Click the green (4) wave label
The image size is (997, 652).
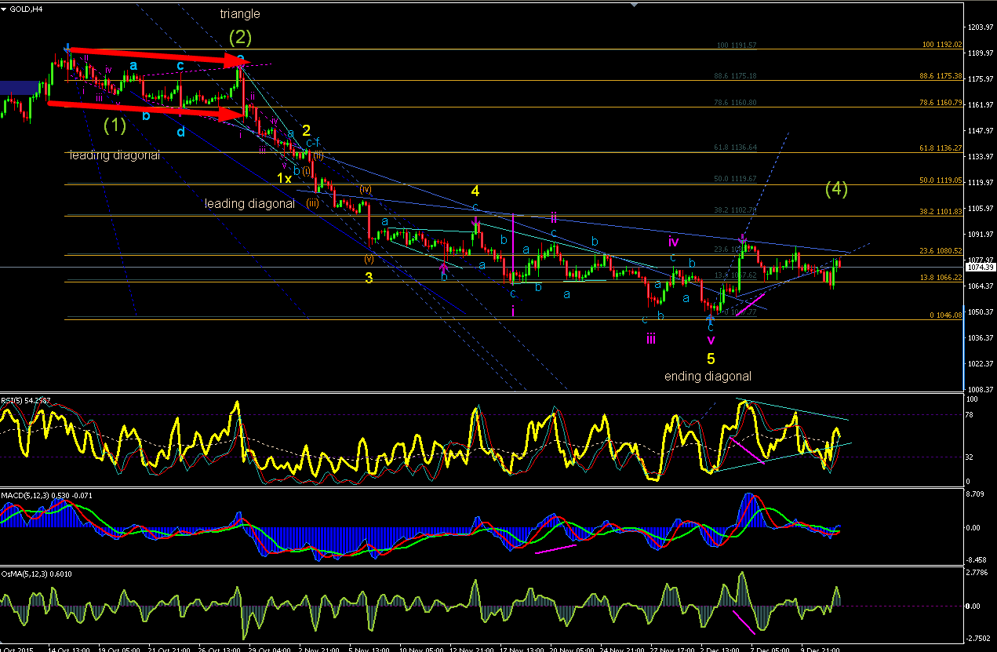coord(837,188)
